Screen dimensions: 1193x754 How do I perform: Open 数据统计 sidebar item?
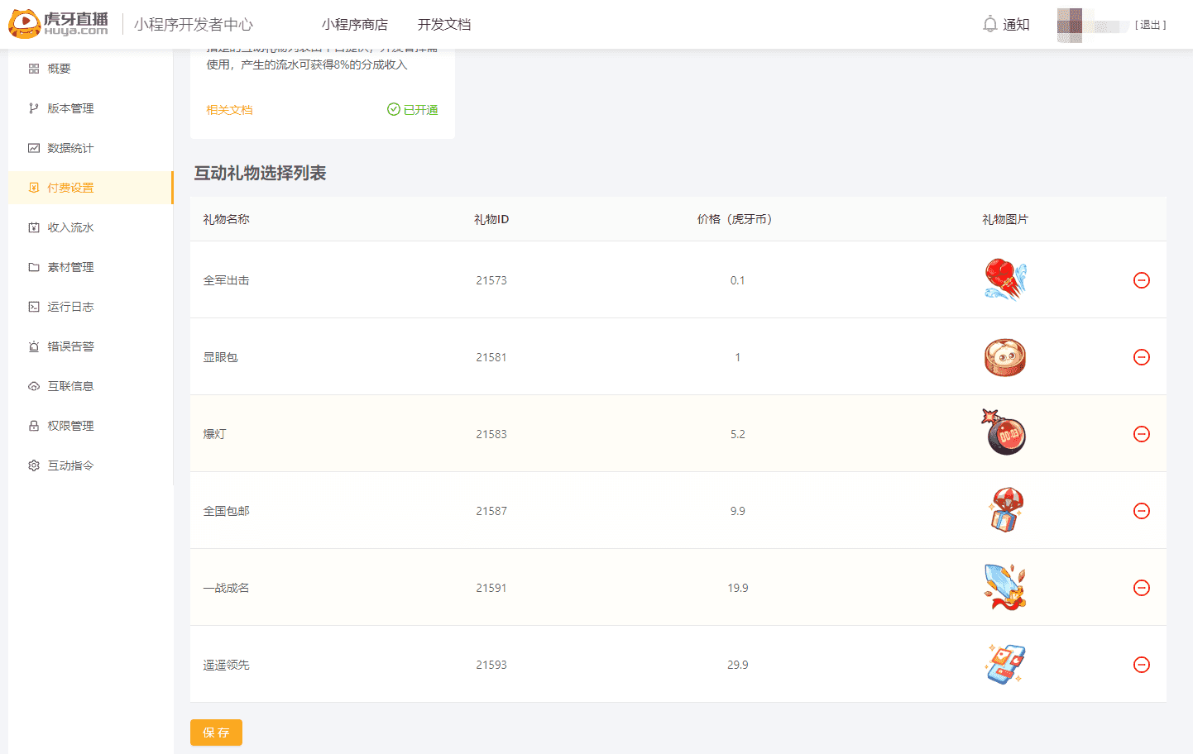[70, 148]
